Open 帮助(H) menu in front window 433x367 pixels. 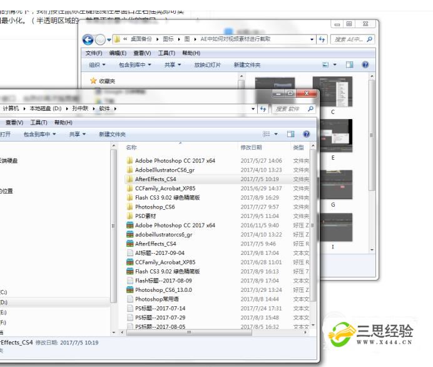pos(63,122)
